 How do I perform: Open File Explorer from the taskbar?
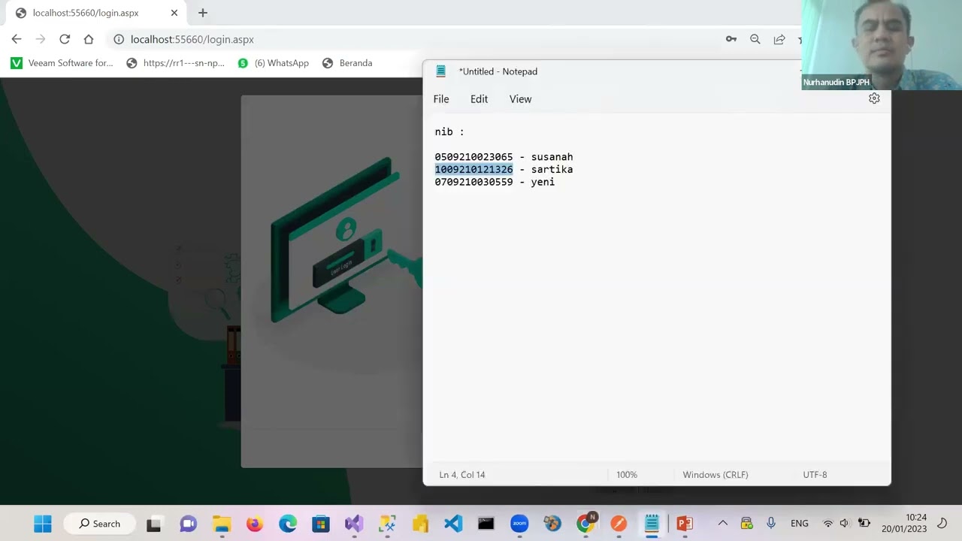pos(221,524)
